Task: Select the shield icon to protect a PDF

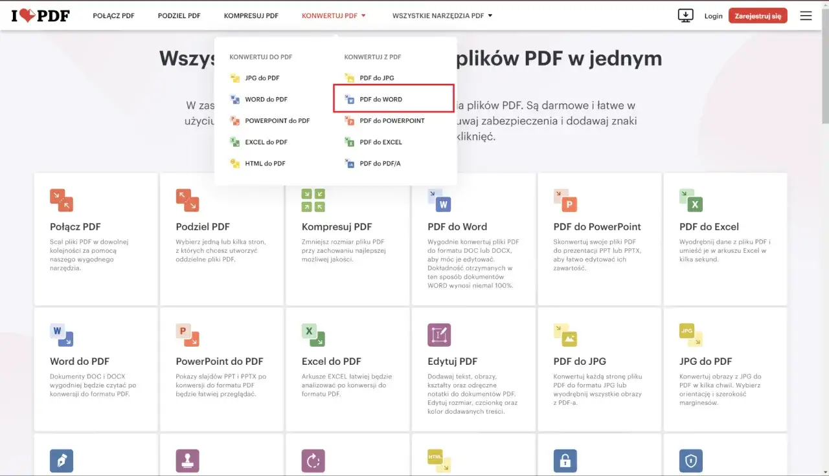Action: tap(690, 461)
